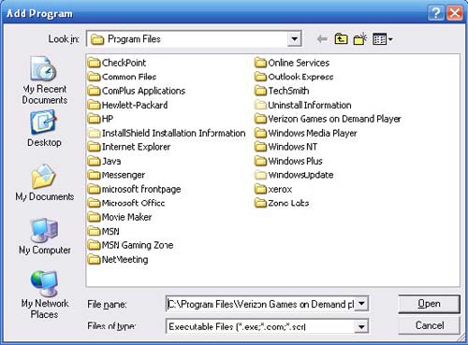Create a new folder

point(360,39)
